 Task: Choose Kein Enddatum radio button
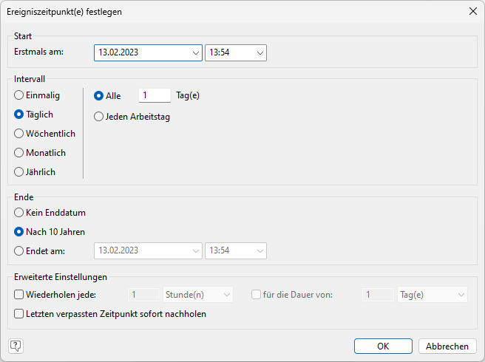pyautogui.click(x=19, y=213)
